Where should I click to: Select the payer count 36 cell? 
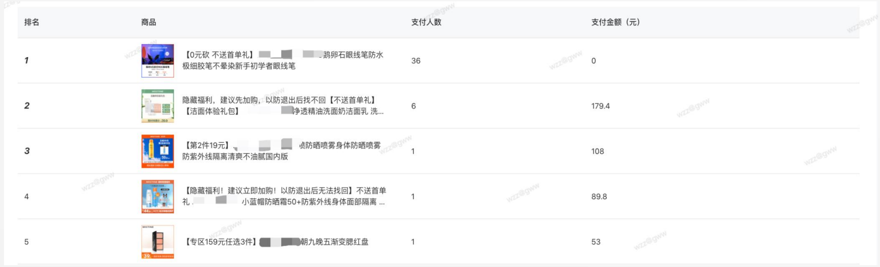416,61
